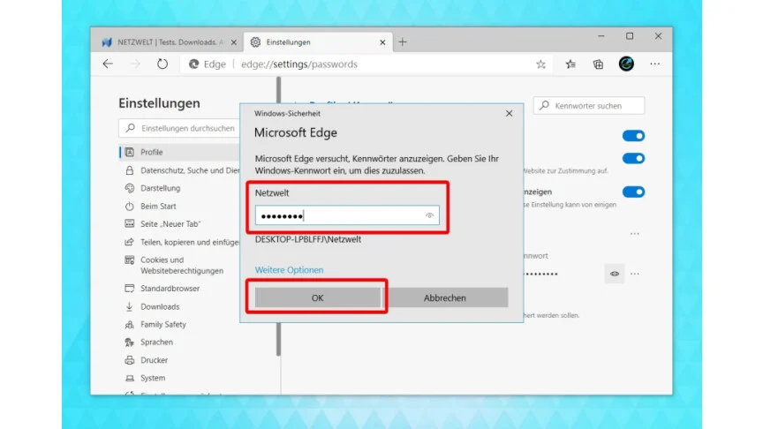Click the Standardbrowser window icon
This screenshot has height=429, width=763.
[130, 289]
